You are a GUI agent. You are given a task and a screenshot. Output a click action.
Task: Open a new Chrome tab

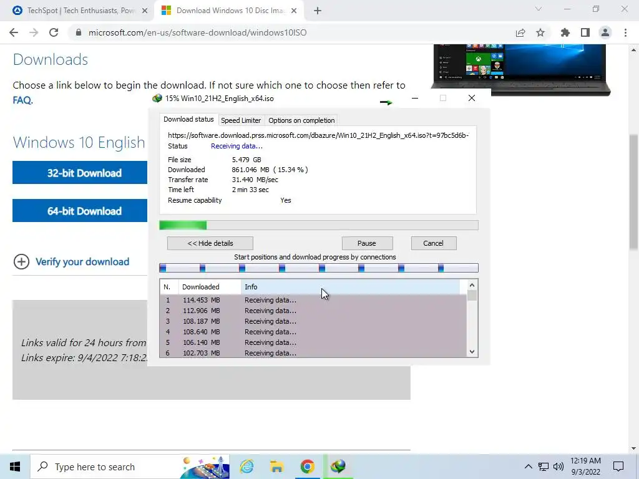318,11
